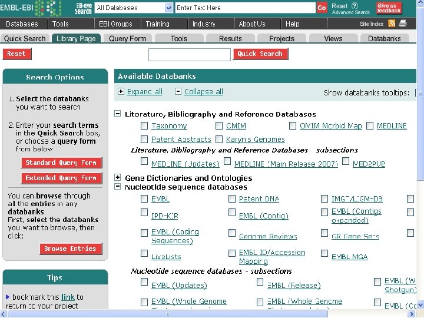
Task: Click the red Reset button
Action: pyautogui.click(x=16, y=54)
